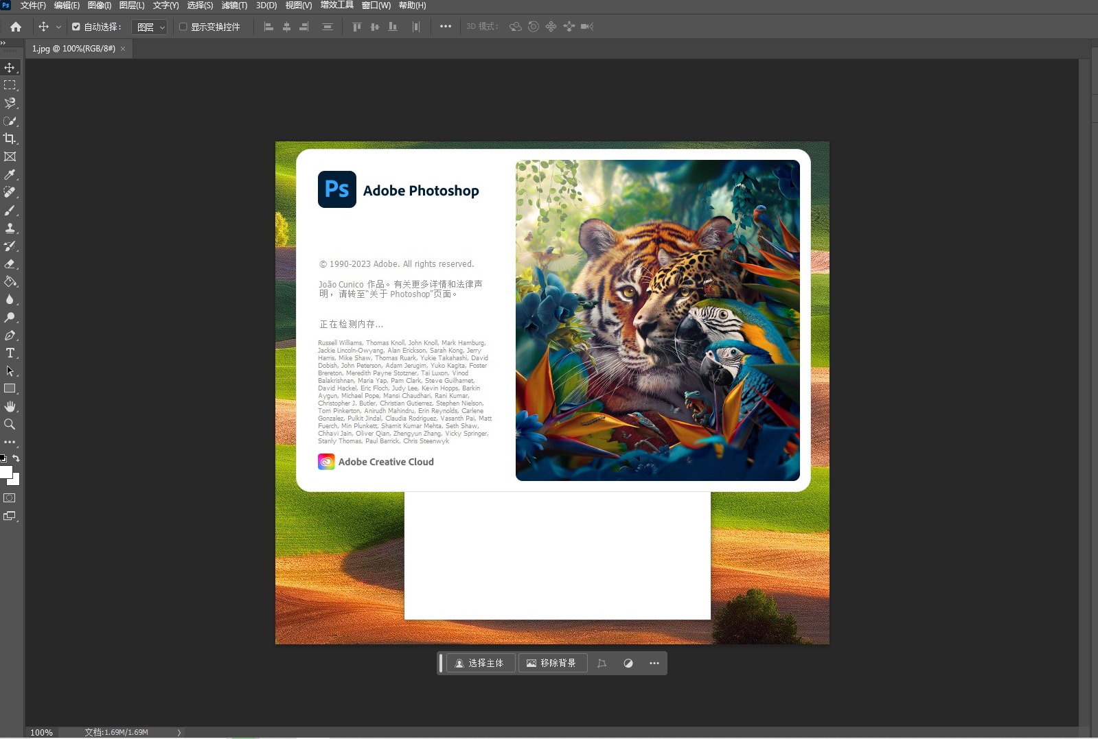This screenshot has height=739, width=1098.
Task: Select the Quick Selection tool
Action: click(x=10, y=121)
